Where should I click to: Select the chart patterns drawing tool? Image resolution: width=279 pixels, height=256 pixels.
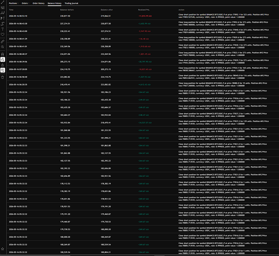(3, 13)
